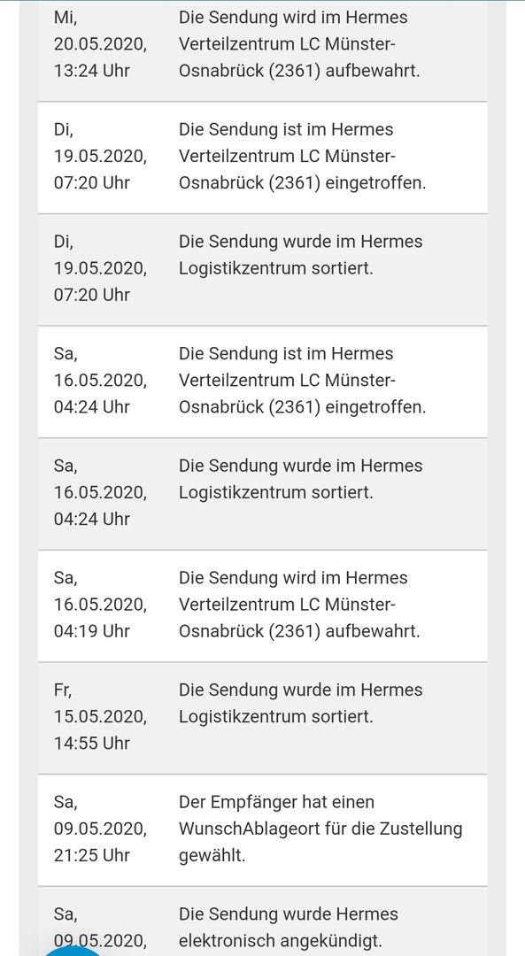525x956 pixels.
Task: Tap the blue floating button at the bottom left
Action: tap(72, 948)
